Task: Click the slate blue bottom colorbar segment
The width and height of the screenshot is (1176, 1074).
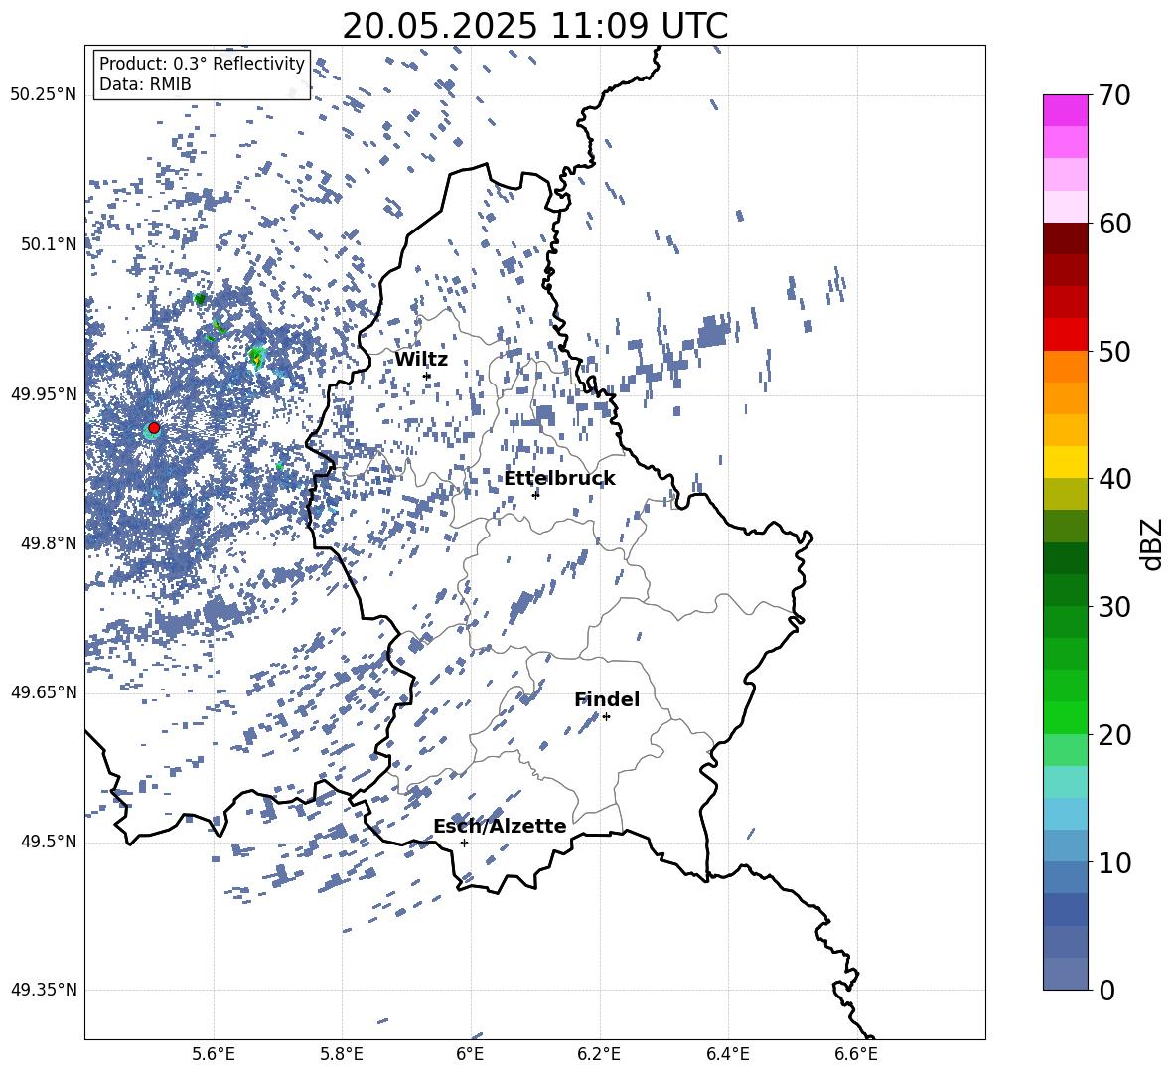Action: tap(1065, 974)
